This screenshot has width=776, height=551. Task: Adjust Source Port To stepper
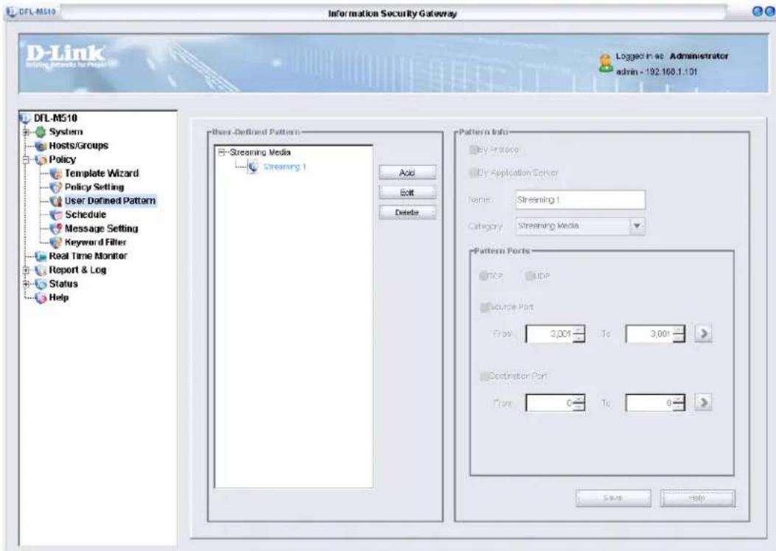tap(679, 334)
